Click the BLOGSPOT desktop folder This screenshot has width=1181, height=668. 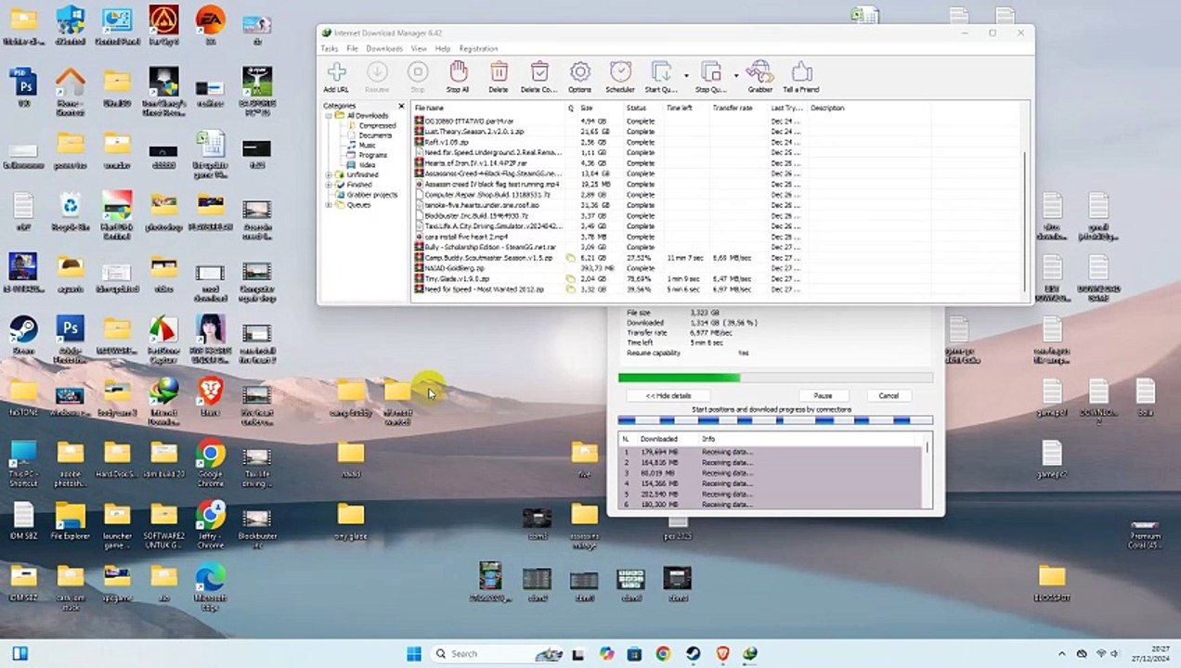pyautogui.click(x=1052, y=583)
